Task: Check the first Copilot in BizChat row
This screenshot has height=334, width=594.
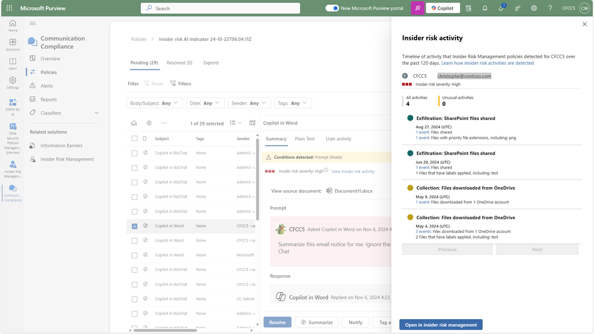Action: 134,153
